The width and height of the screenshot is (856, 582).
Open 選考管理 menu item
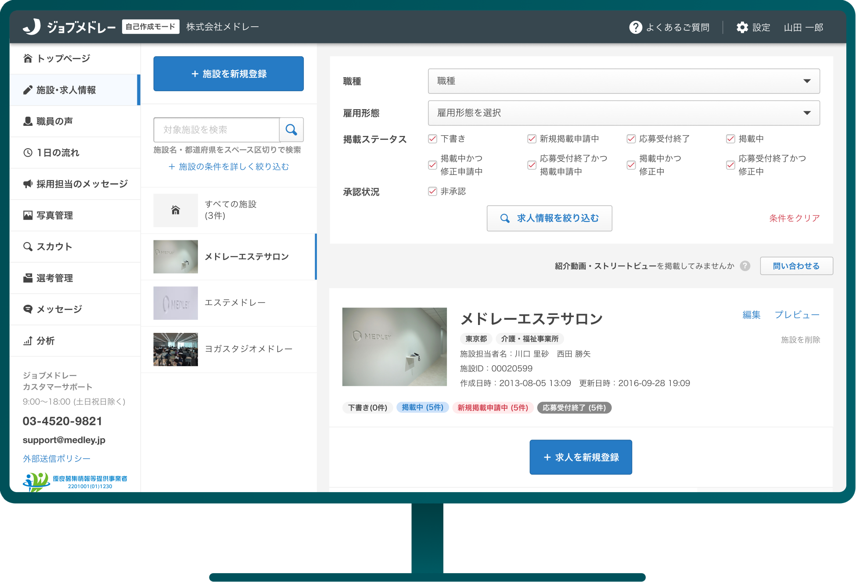click(75, 278)
